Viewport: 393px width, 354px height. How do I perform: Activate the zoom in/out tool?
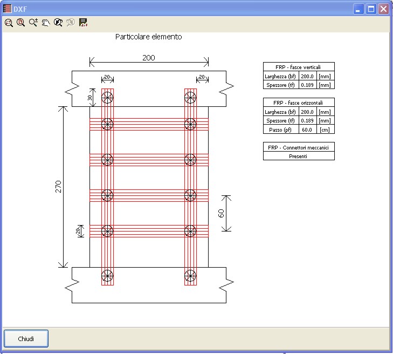coord(33,23)
